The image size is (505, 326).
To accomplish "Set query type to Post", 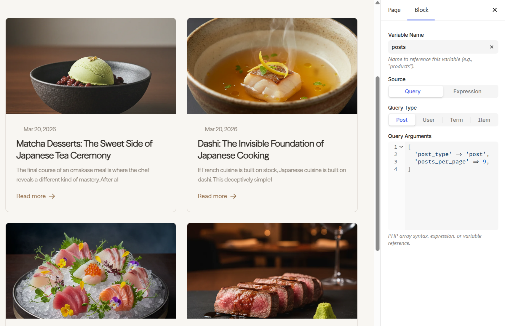I will (402, 120).
